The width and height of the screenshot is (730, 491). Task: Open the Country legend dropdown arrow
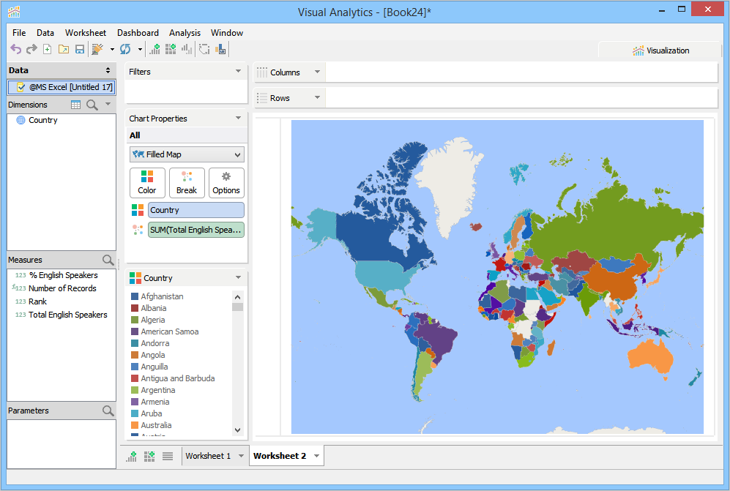[x=239, y=278]
